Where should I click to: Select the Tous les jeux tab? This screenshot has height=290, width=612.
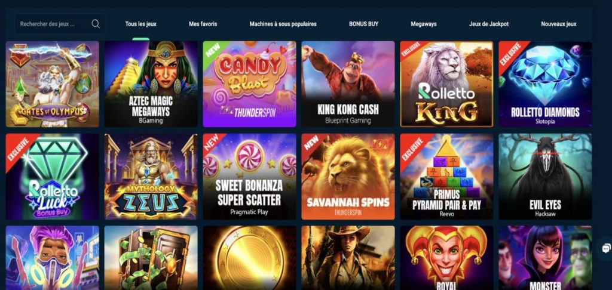point(141,24)
